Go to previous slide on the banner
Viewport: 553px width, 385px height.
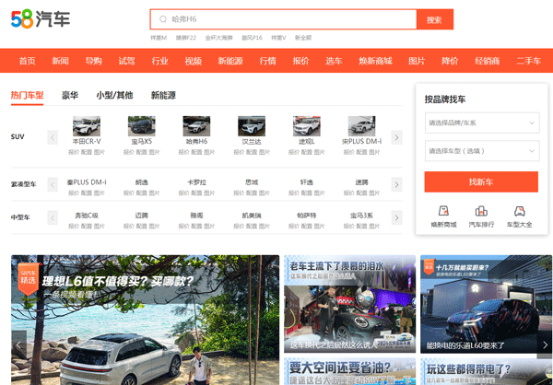pyautogui.click(x=18, y=344)
